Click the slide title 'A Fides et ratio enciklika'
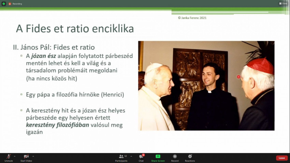This screenshot has height=163, width=290. pos(75,29)
